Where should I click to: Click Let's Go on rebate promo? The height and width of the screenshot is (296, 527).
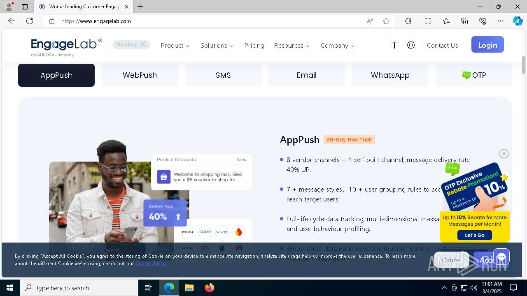[475, 235]
